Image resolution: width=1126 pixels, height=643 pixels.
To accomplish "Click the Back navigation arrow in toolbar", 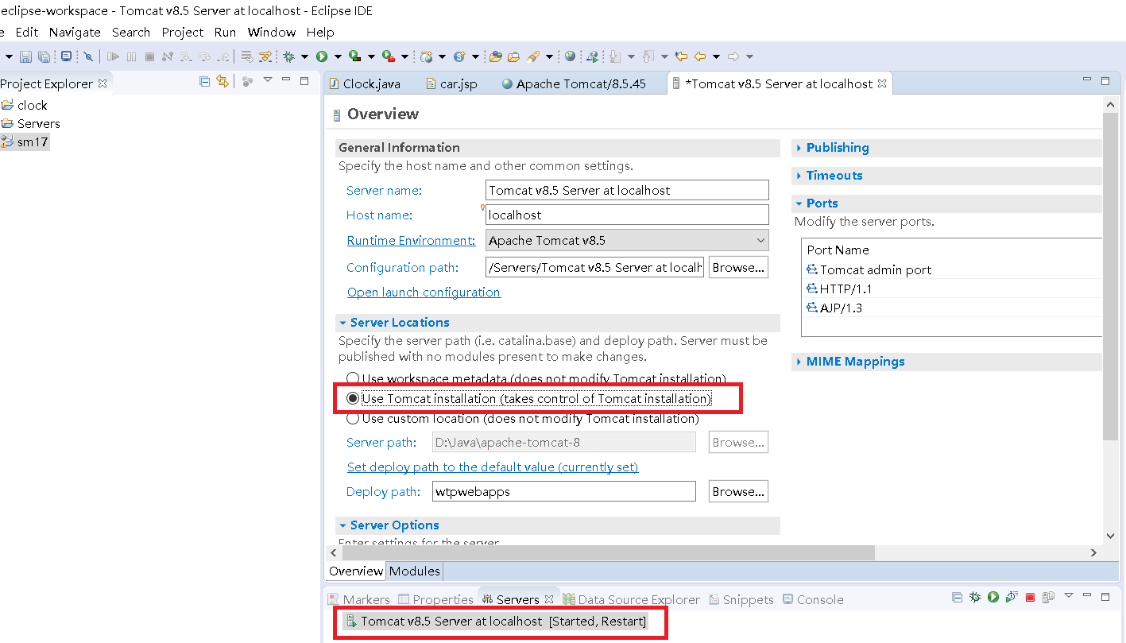I will pos(700,56).
